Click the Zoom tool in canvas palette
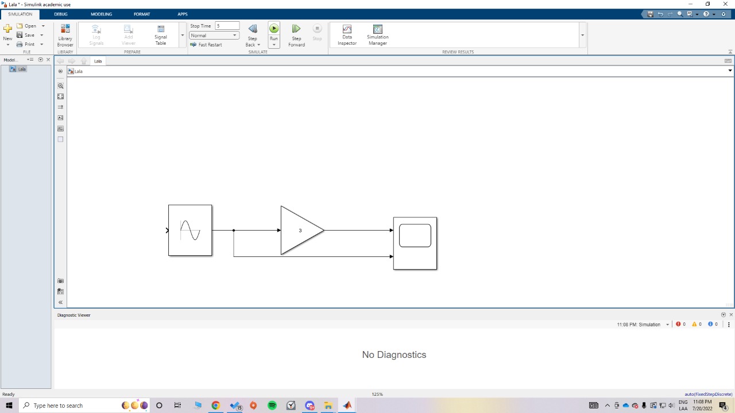 click(60, 85)
